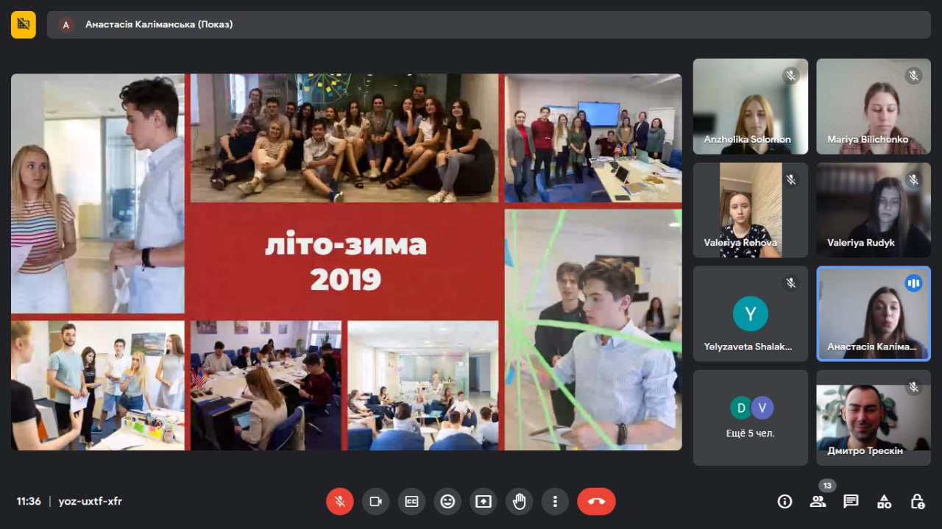The width and height of the screenshot is (942, 529).
Task: Open the emoji reactions button
Action: 447,501
